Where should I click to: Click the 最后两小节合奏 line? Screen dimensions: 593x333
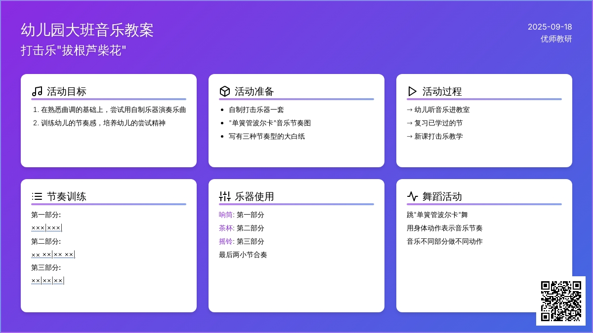(x=243, y=255)
